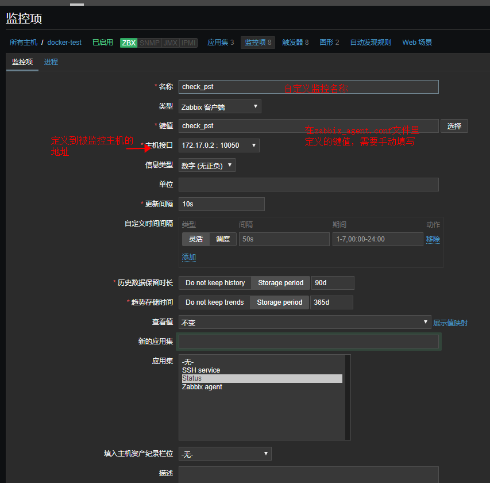This screenshot has height=483, width=490.
Task: Open the 填入主机资产纪录栏位 dropdown
Action: pos(225,454)
